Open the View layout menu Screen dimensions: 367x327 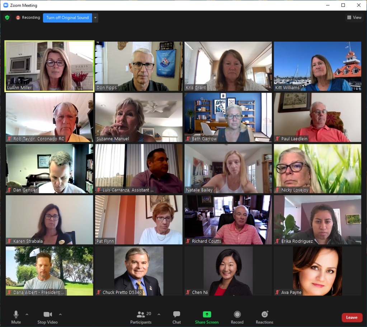[354, 18]
